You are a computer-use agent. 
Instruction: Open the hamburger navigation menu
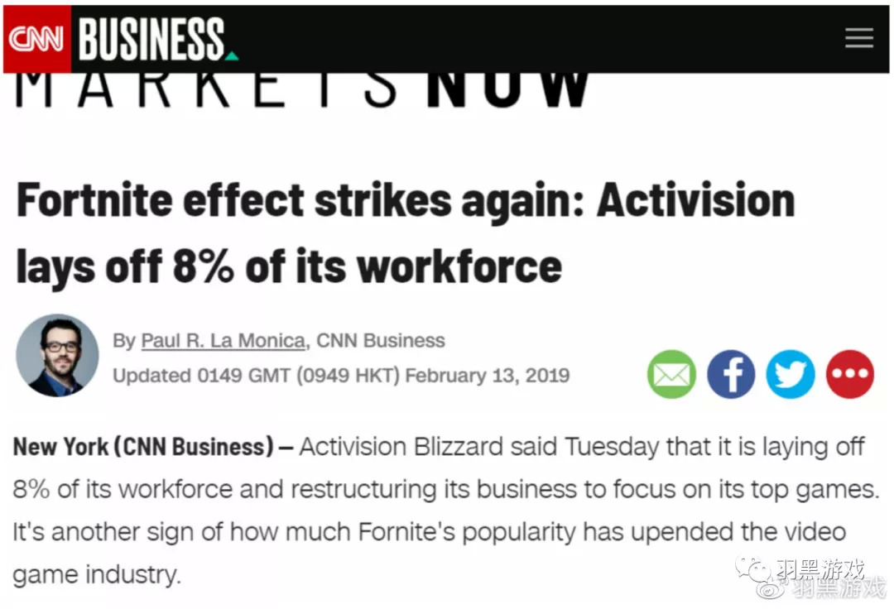(x=858, y=38)
